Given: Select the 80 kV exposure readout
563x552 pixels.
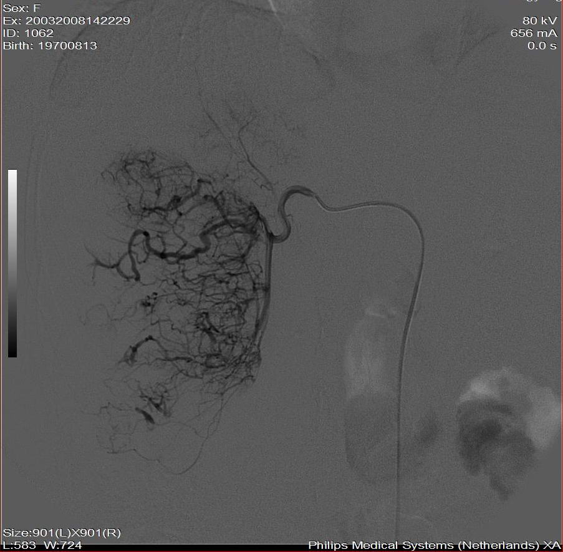Looking at the screenshot, I should click(539, 21).
